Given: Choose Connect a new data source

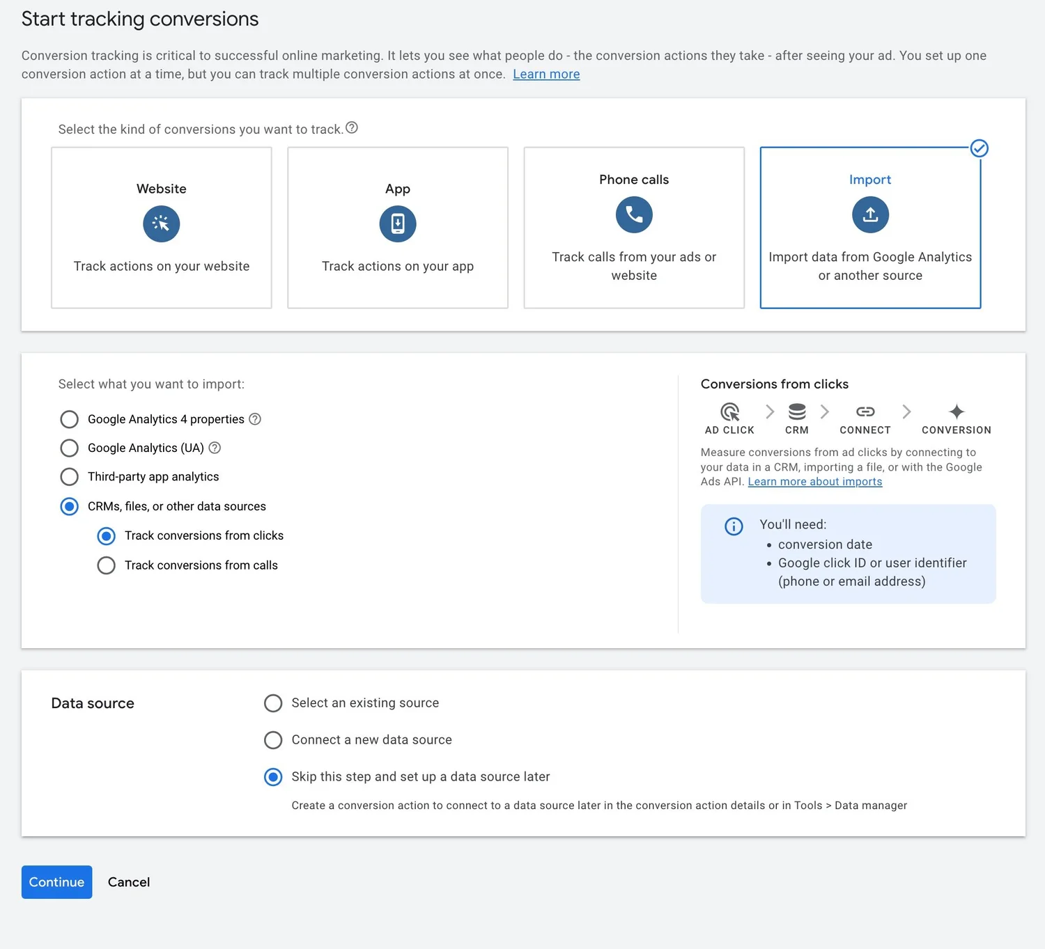Looking at the screenshot, I should tap(273, 740).
